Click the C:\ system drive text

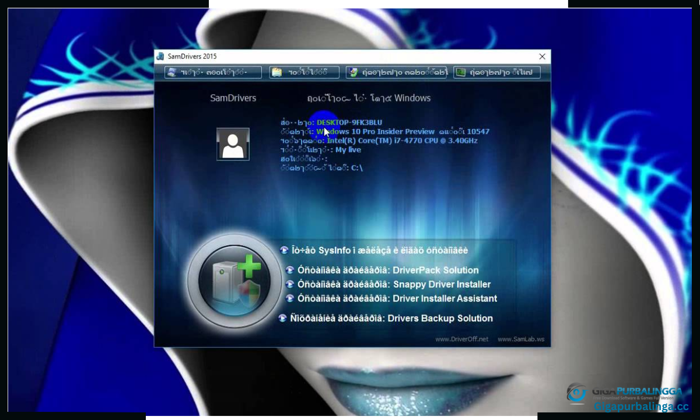point(357,168)
